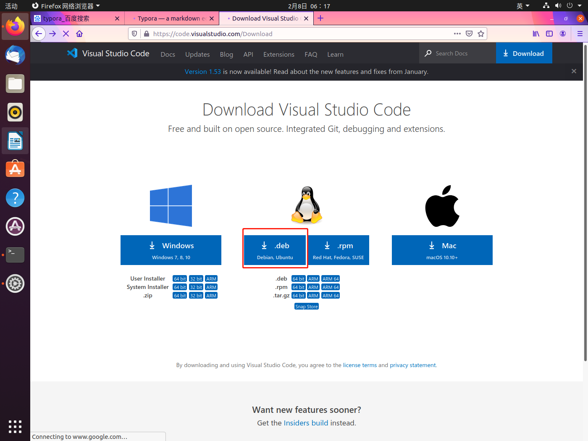The image size is (588, 441).
Task: Open FAQ in site navigation
Action: tap(311, 55)
